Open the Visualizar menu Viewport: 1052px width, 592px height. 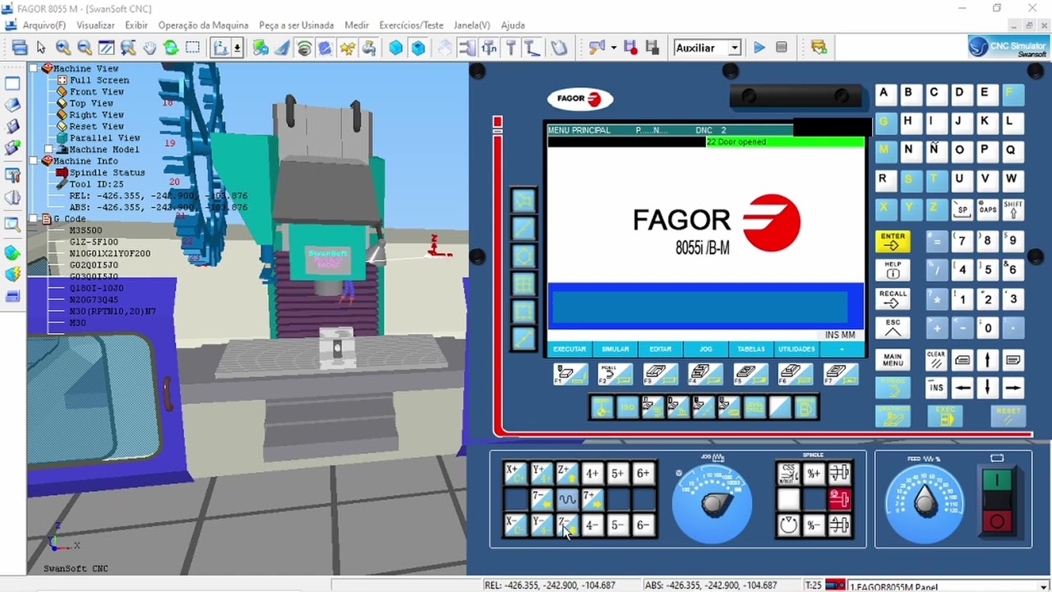[95, 25]
